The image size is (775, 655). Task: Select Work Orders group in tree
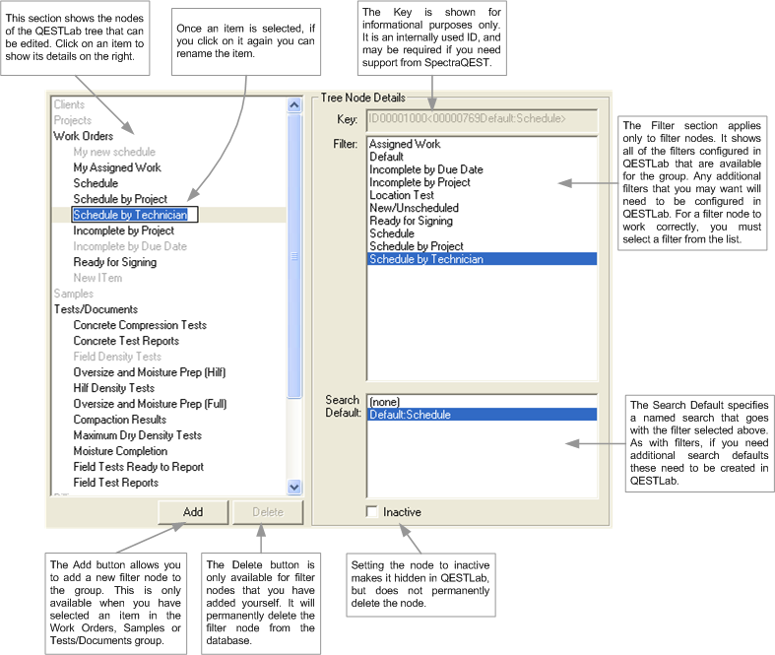coord(83,136)
